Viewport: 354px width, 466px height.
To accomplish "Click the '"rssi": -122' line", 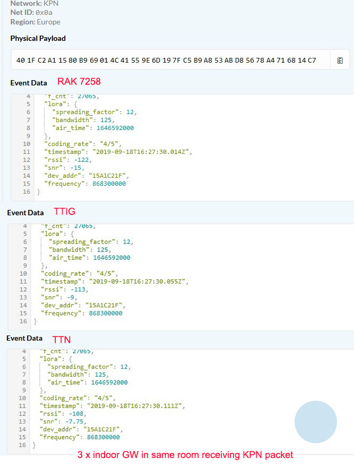I will (68, 160).
